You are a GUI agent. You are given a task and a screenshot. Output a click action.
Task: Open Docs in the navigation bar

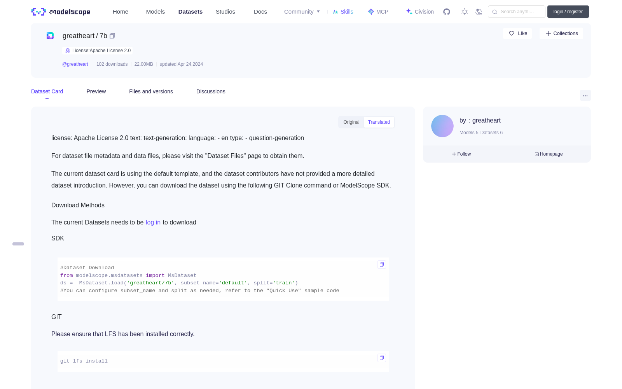click(x=260, y=12)
